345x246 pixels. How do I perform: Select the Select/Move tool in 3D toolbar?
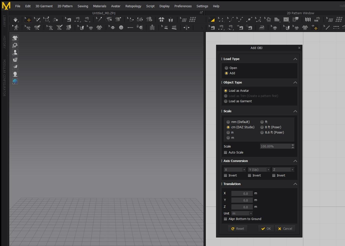tap(28, 19)
